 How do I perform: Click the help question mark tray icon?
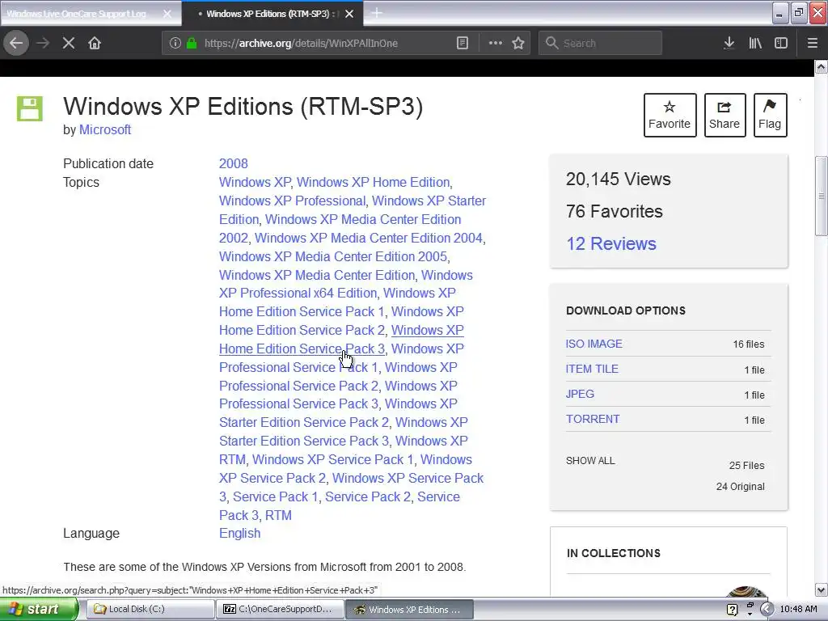[732, 610]
